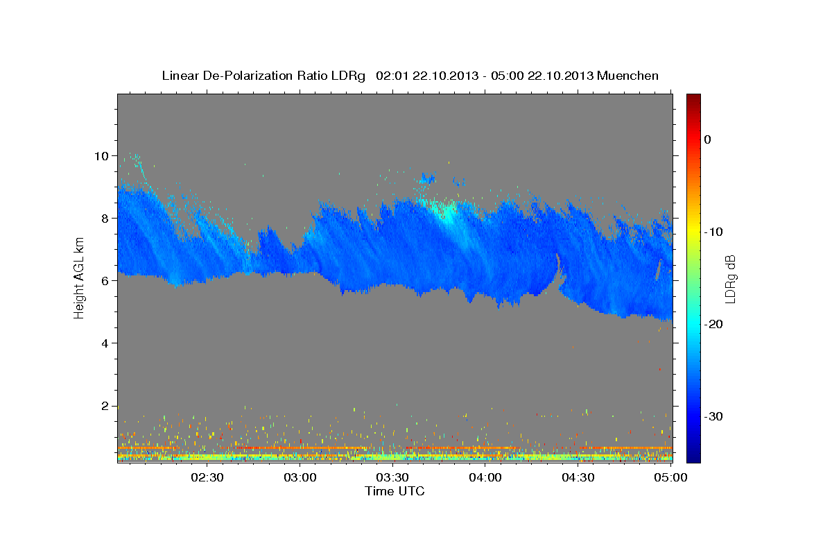Click the dark red top of the colorbar
The height and width of the screenshot is (555, 832).
tap(693, 99)
